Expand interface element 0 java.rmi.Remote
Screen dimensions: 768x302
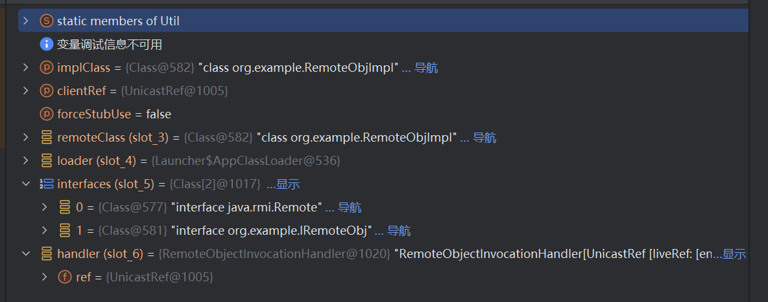(44, 208)
